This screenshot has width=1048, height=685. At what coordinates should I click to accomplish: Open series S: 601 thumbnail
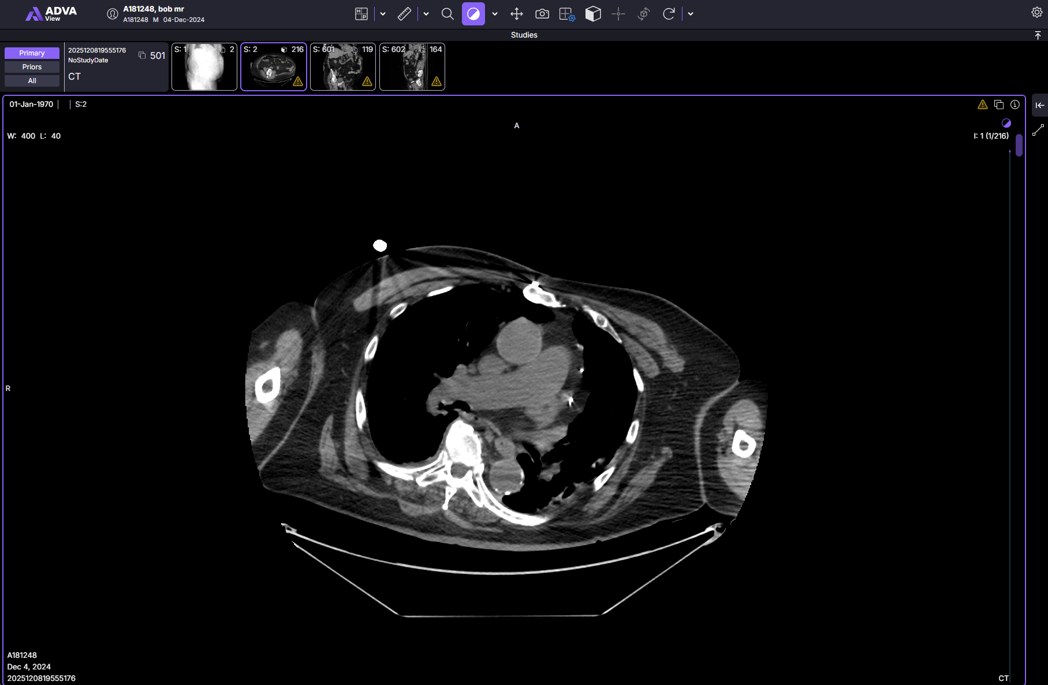click(x=343, y=66)
